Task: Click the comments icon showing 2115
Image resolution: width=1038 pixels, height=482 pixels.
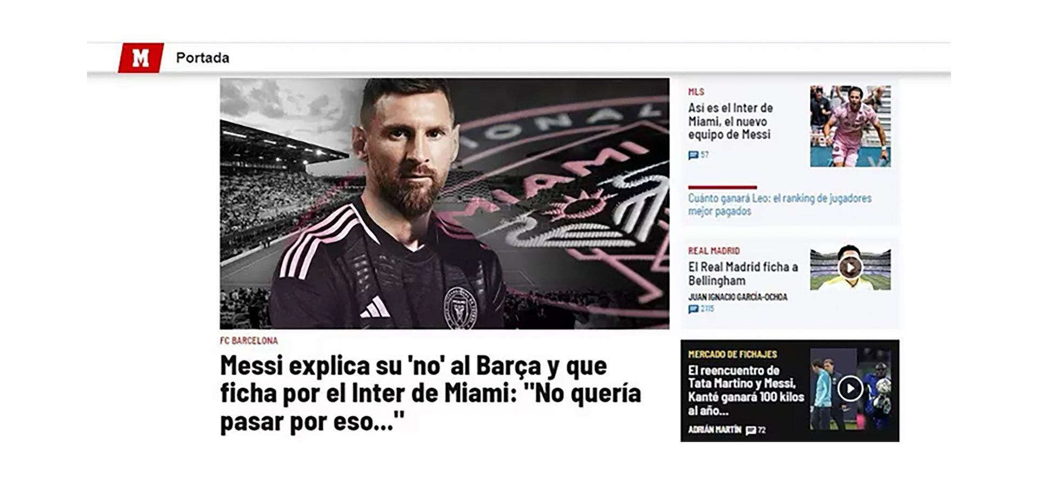Action: tap(693, 309)
